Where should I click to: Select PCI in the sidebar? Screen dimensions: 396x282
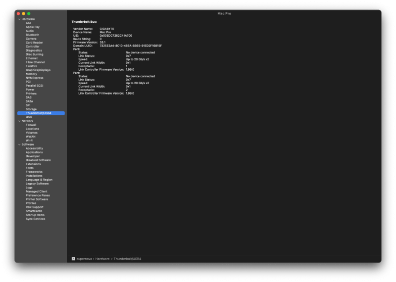pos(28,82)
